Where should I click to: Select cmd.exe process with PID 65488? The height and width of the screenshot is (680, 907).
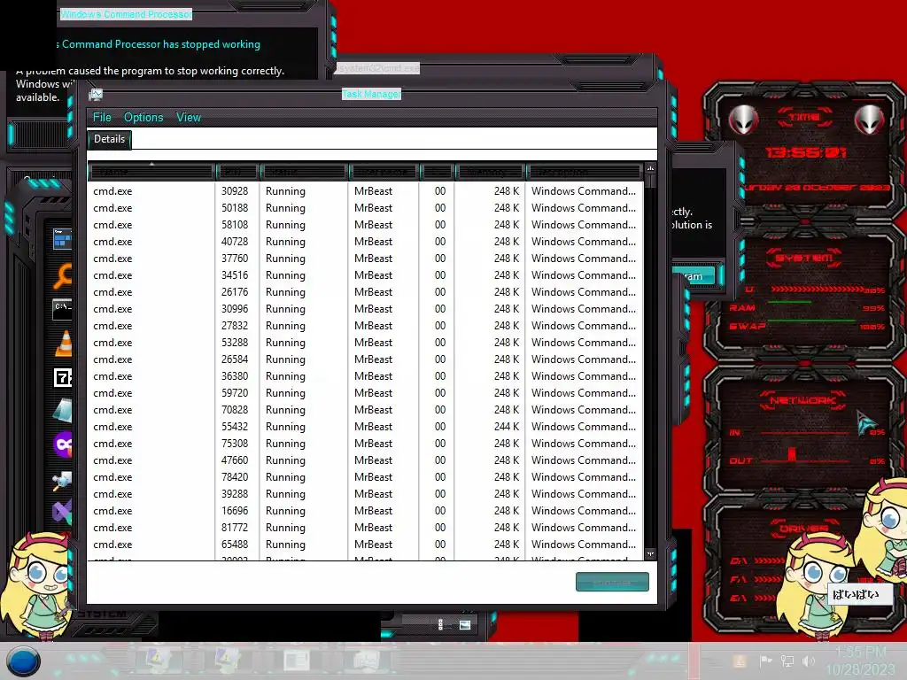pos(366,545)
